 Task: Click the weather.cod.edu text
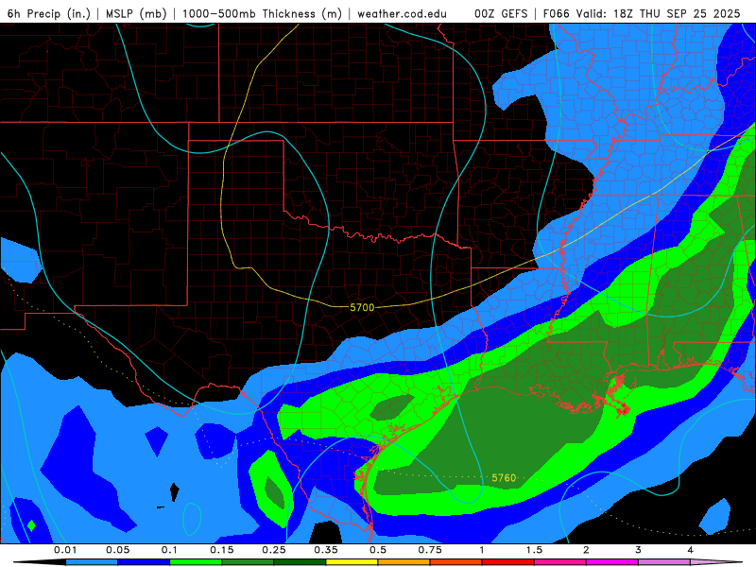tap(402, 13)
